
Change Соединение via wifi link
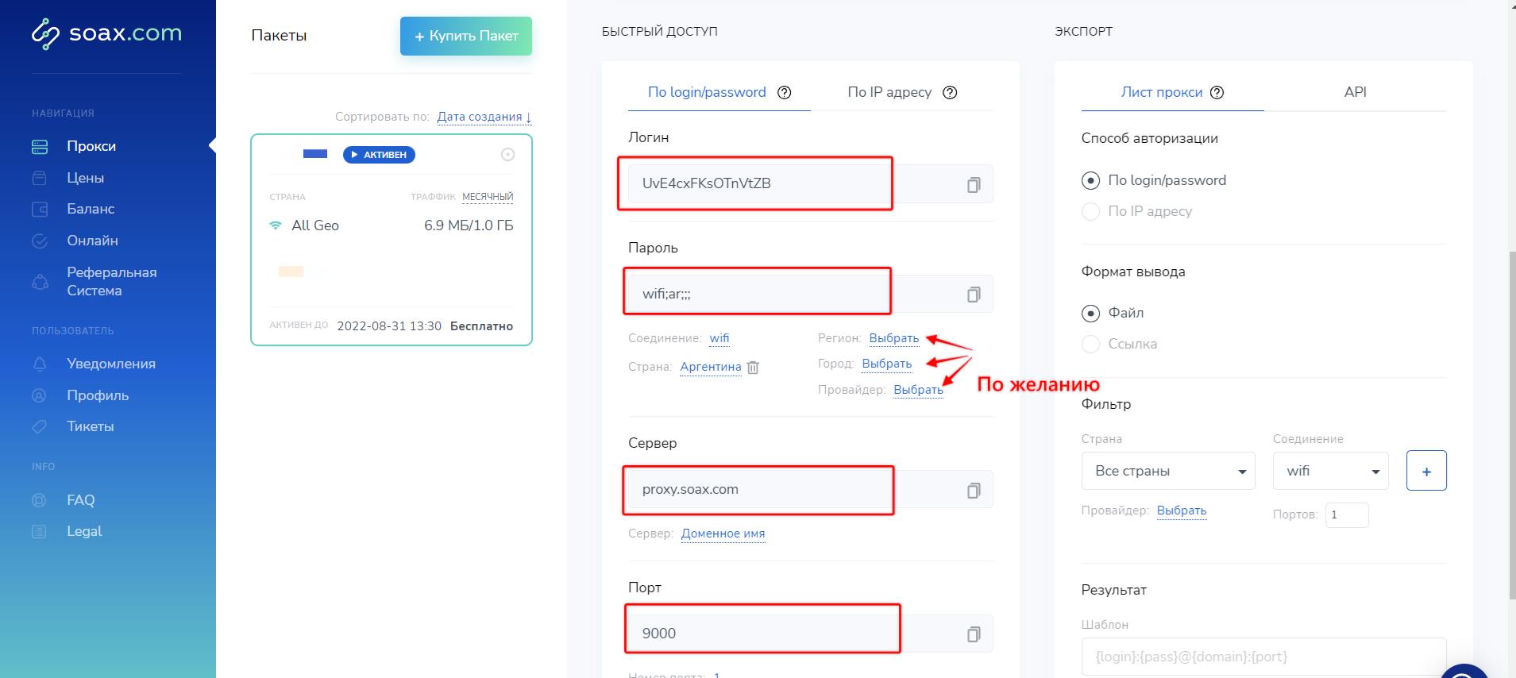(x=719, y=338)
